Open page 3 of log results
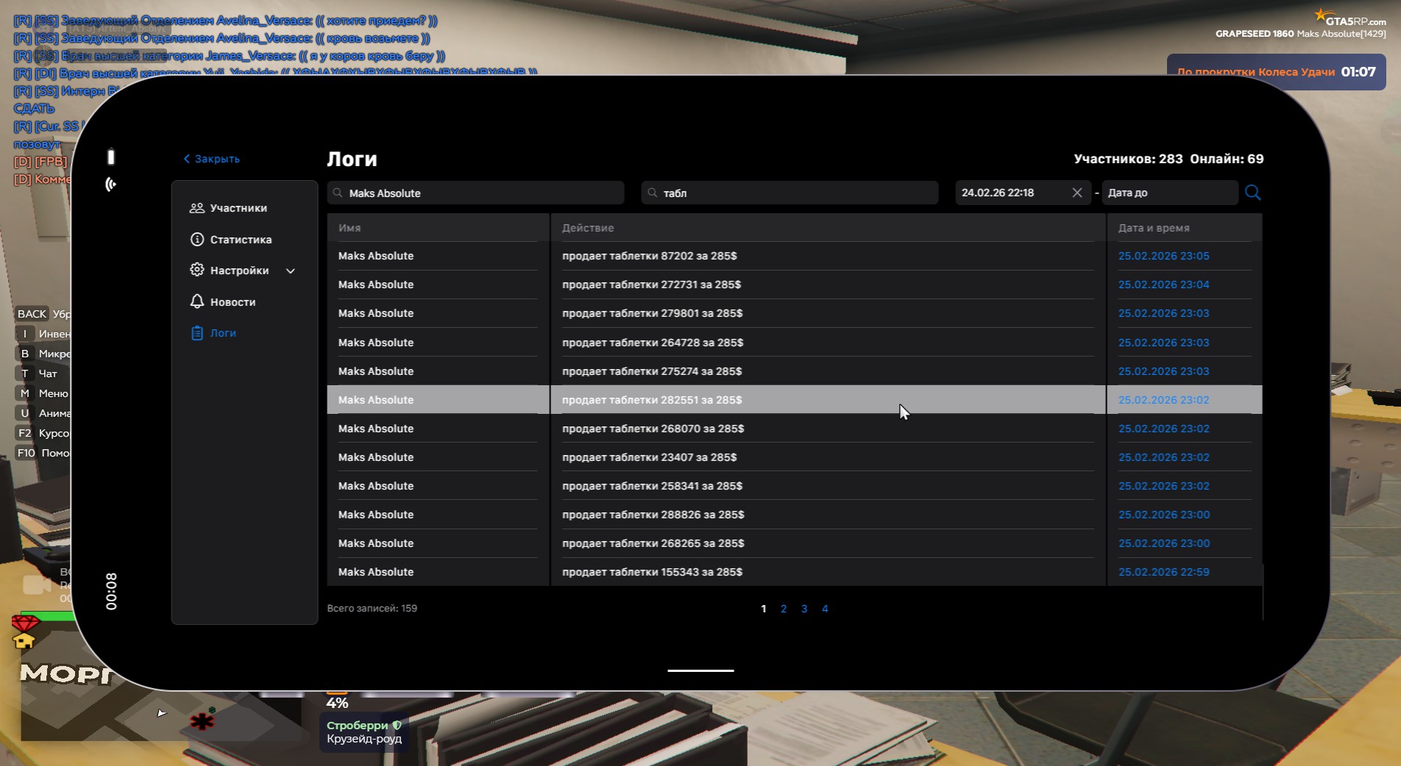Viewport: 1401px width, 766px height. [804, 609]
